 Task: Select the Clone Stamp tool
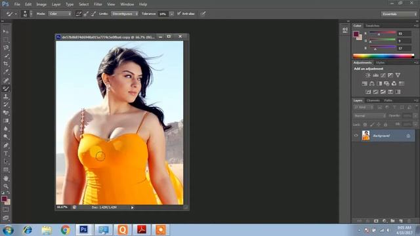[x=6, y=96]
